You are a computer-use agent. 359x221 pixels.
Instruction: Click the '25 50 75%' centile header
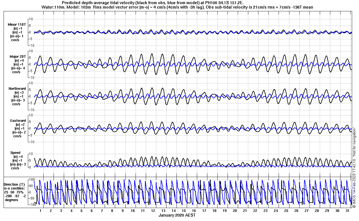[14, 192]
